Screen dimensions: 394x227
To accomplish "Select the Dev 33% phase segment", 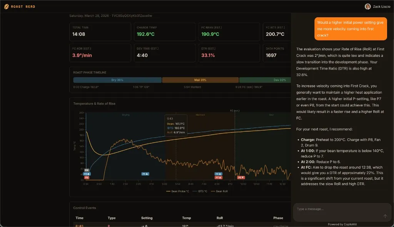I will [265, 80].
